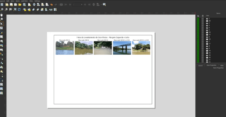Select the Add Marker star tool

point(1,71)
